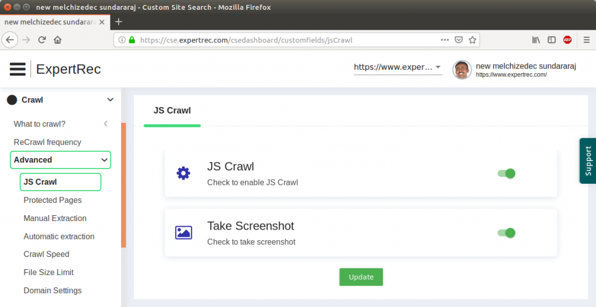Open the Firefox application menu
The height and width of the screenshot is (307, 596).
pos(587,40)
